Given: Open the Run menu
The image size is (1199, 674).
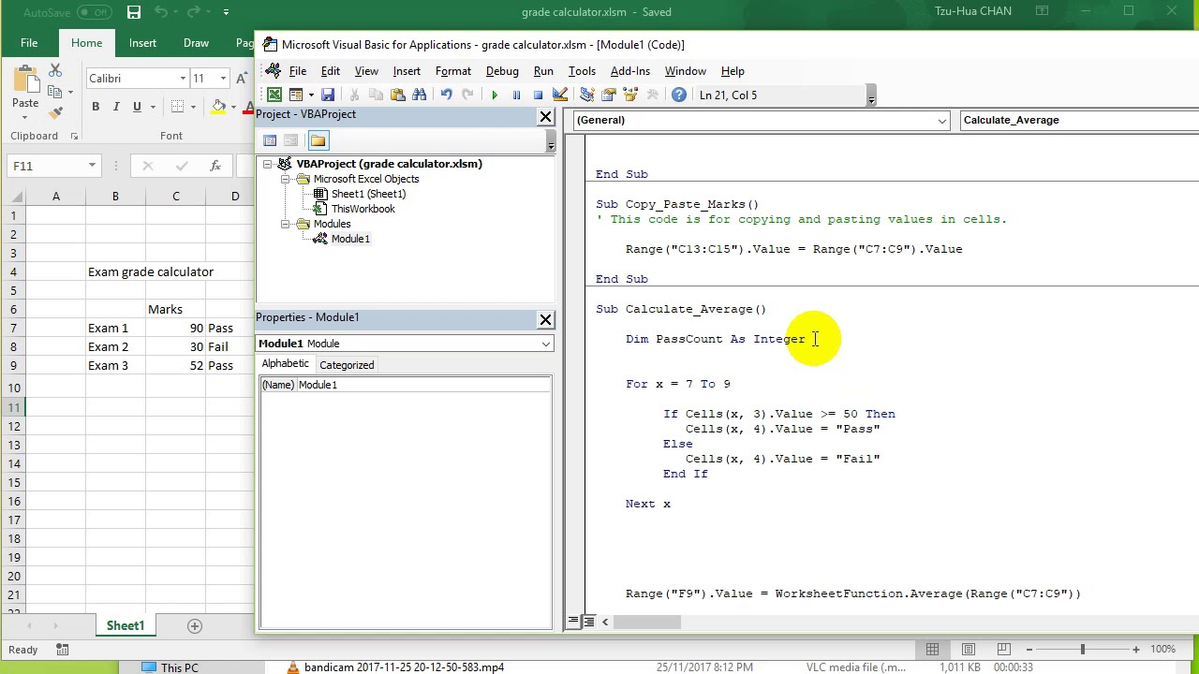Looking at the screenshot, I should [x=543, y=71].
